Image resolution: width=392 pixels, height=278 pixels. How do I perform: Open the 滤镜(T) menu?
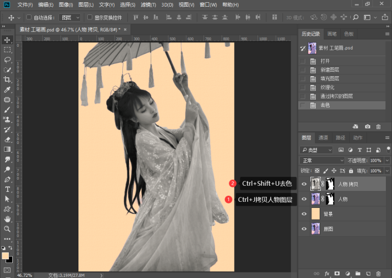[148, 5]
